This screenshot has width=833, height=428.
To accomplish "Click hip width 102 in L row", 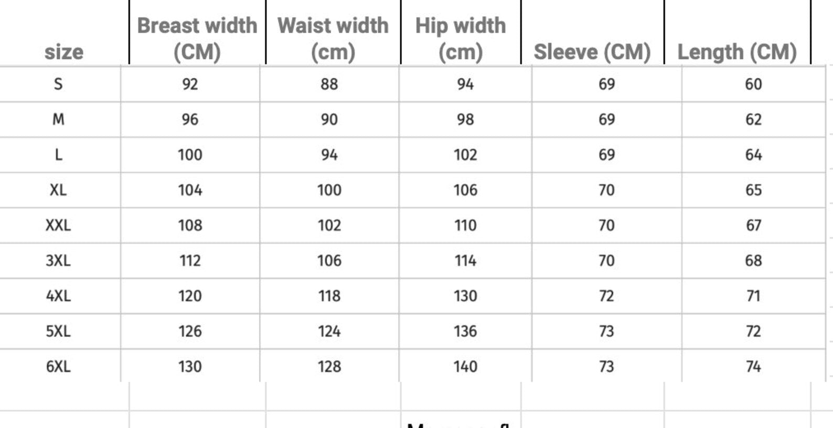I will [465, 155].
